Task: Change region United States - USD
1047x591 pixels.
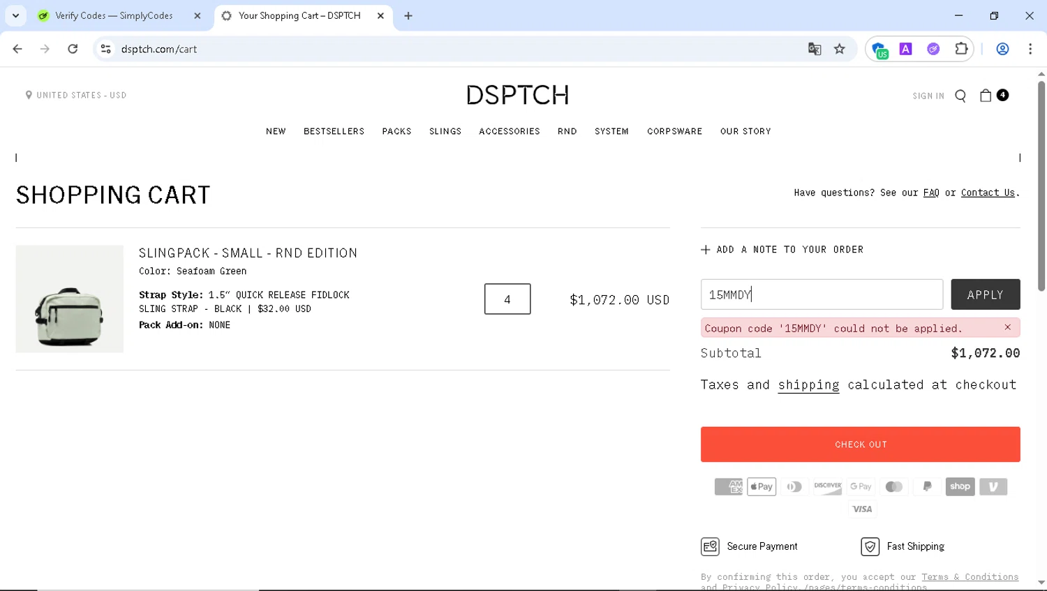Action: 76,95
